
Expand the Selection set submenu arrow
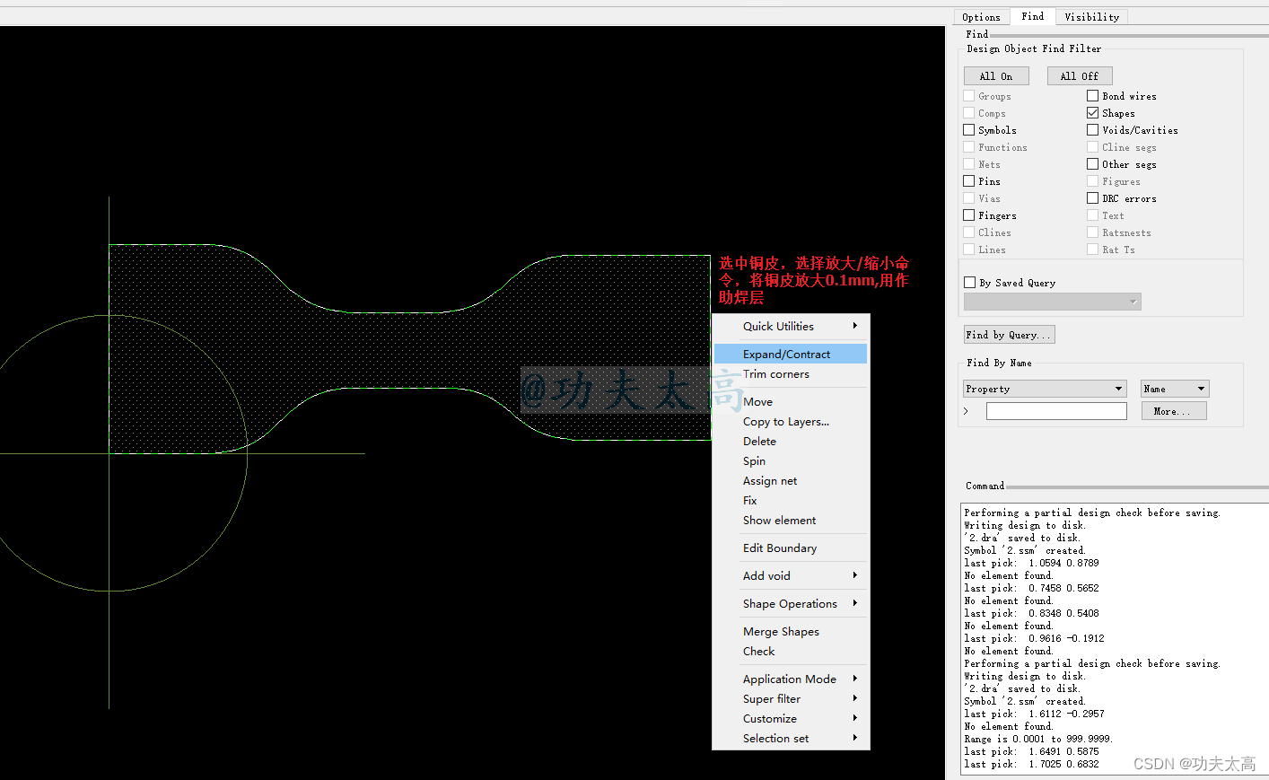(x=854, y=738)
